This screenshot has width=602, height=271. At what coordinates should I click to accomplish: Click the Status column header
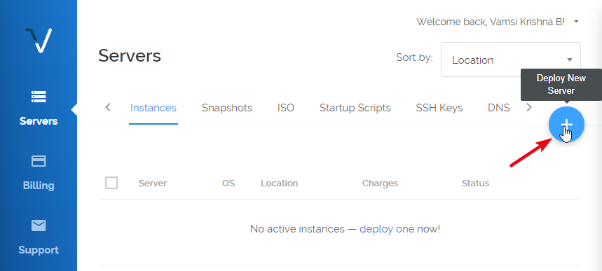(x=475, y=183)
